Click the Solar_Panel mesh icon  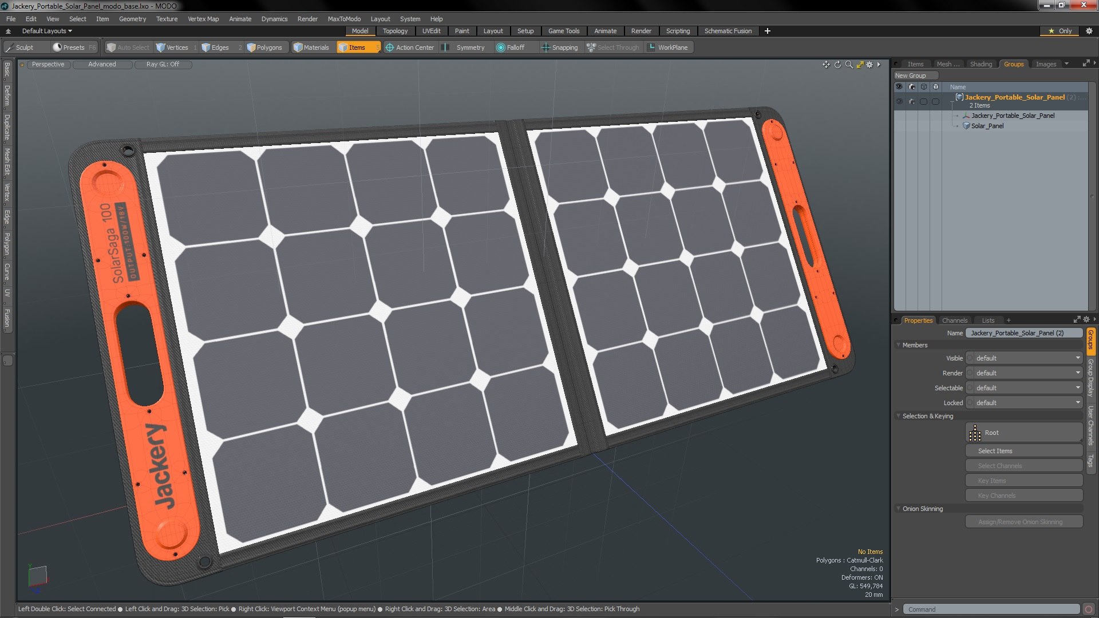coord(966,126)
